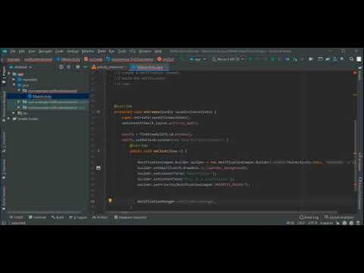Click the locate-file target icon in Project panel
Screen dimensions: 364x273
(x=61, y=67)
